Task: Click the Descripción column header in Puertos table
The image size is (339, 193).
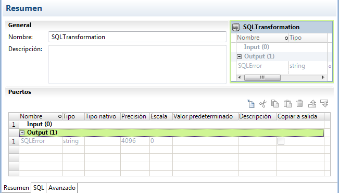Action: click(x=257, y=116)
